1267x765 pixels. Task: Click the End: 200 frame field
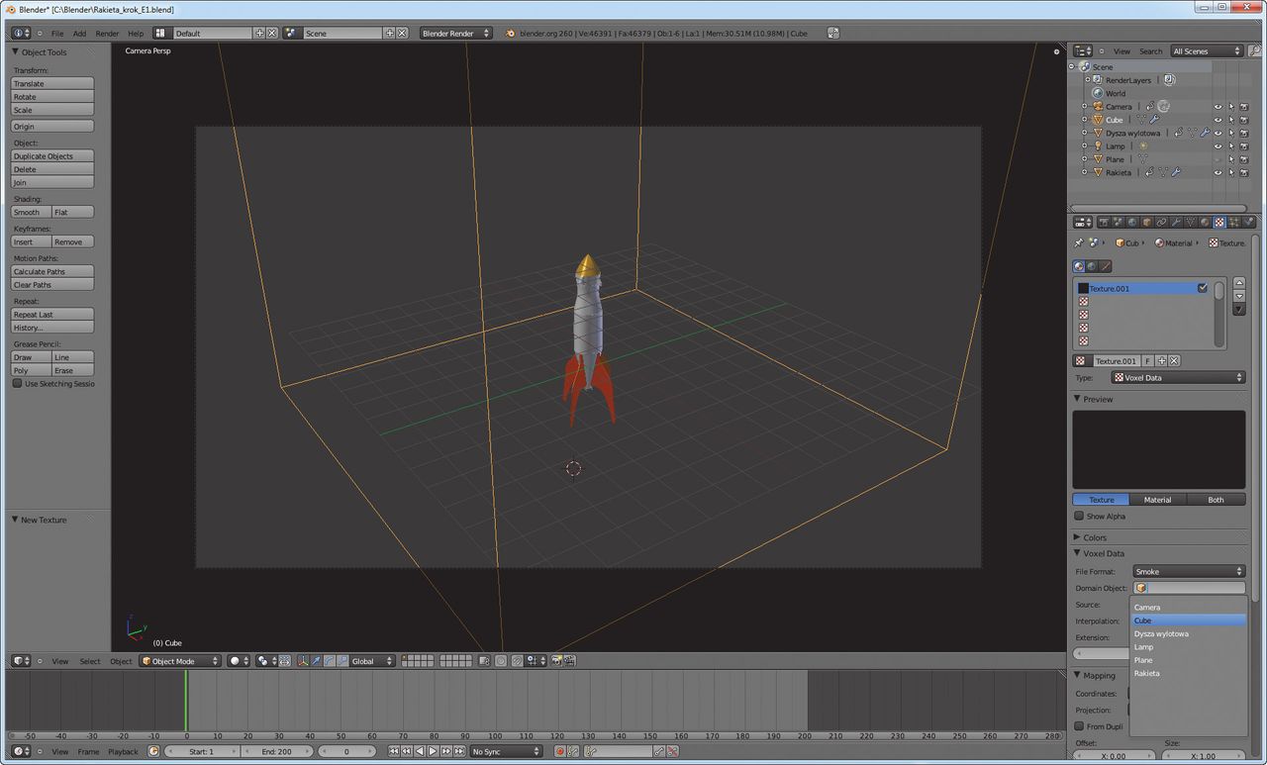pos(276,751)
